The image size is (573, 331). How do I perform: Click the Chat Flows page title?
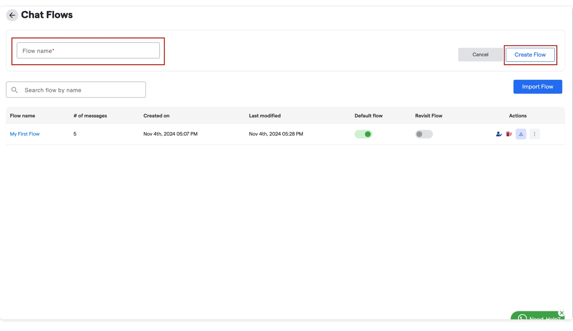point(47,15)
